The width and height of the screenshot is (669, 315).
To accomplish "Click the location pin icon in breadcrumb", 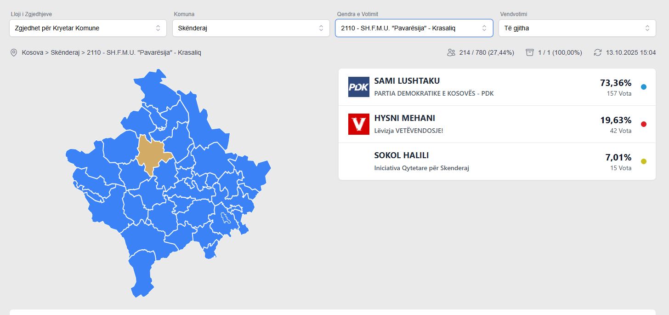I will 14,53.
